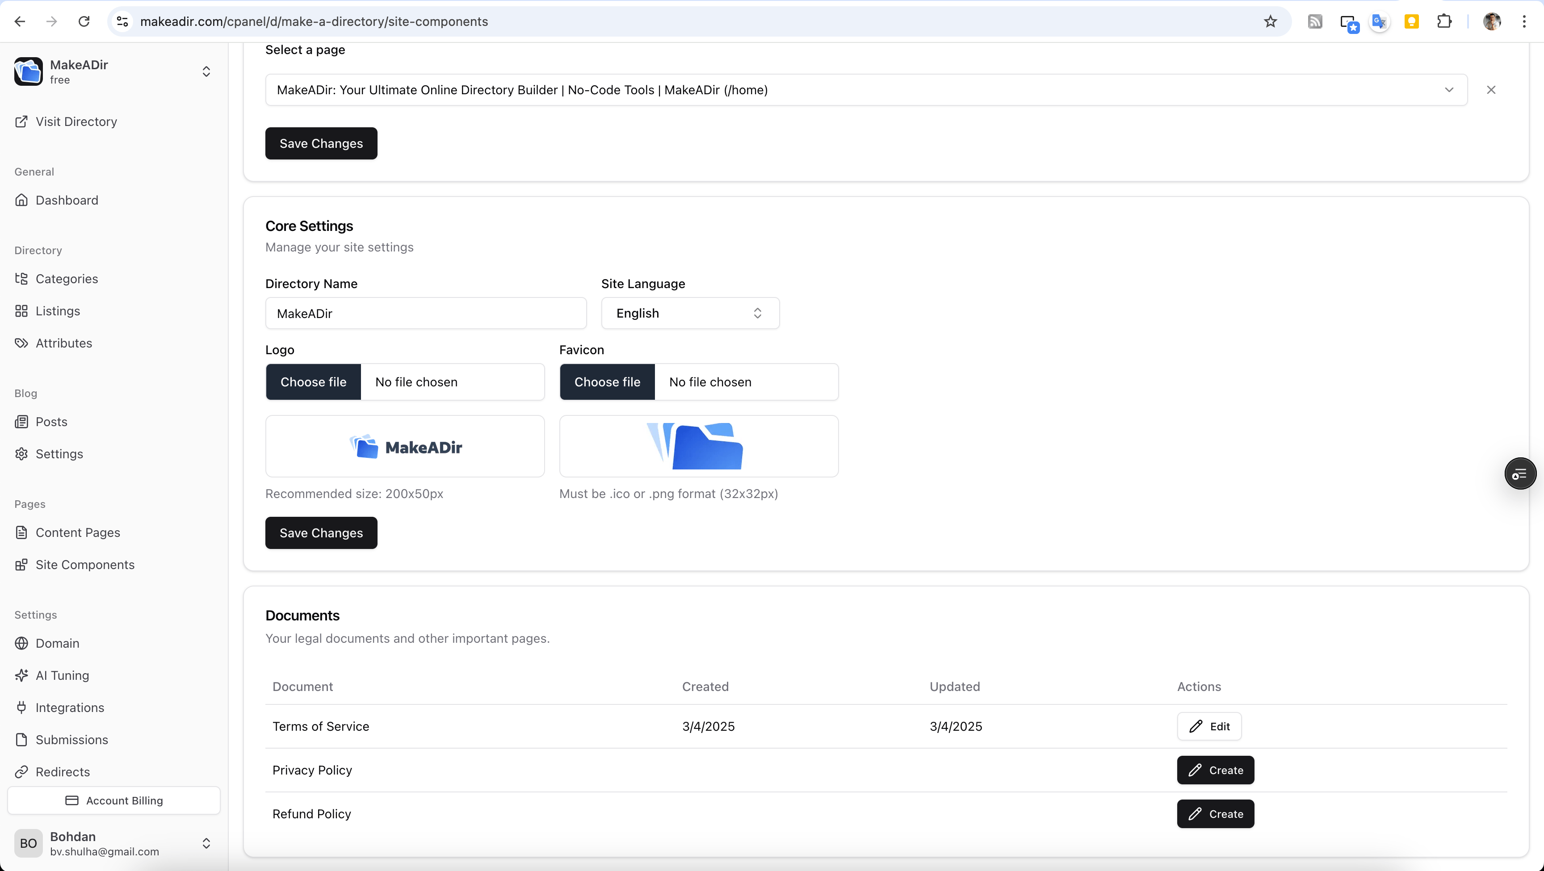Viewport: 1544px width, 871px height.
Task: Go to Site Components page
Action: [84, 565]
